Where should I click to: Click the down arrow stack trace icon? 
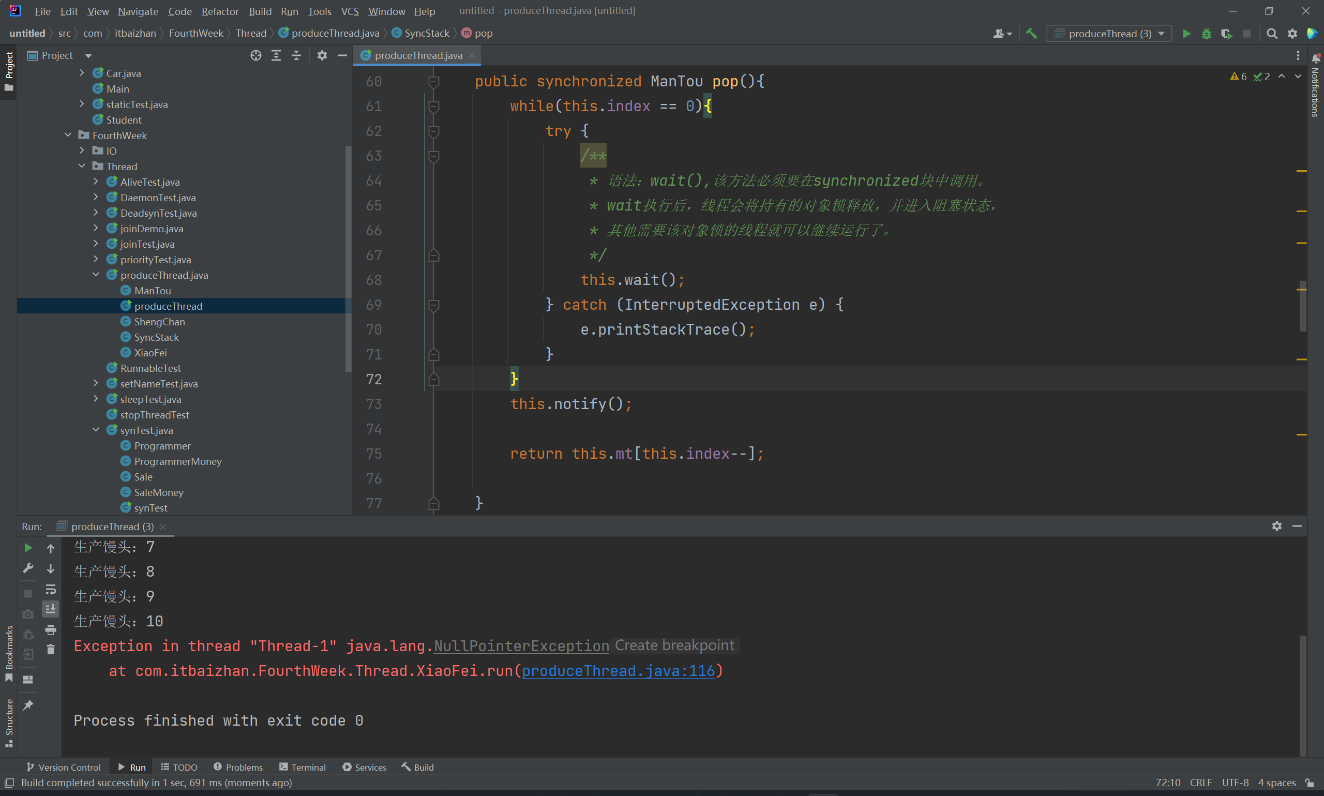click(50, 568)
